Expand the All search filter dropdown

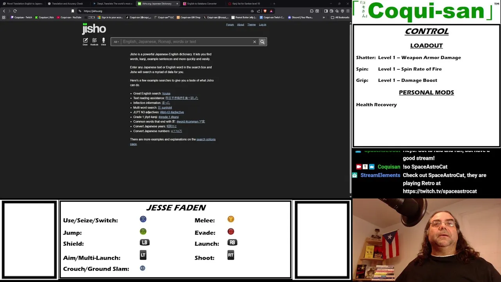[116, 42]
